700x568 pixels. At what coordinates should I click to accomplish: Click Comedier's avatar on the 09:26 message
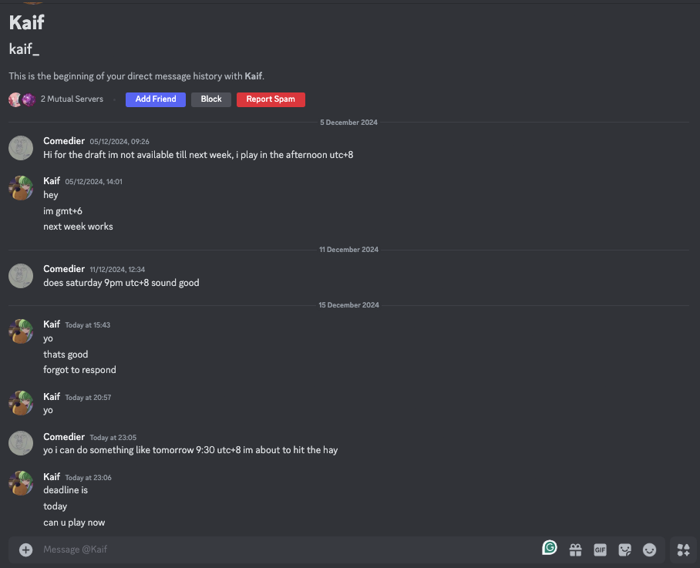pyautogui.click(x=21, y=148)
